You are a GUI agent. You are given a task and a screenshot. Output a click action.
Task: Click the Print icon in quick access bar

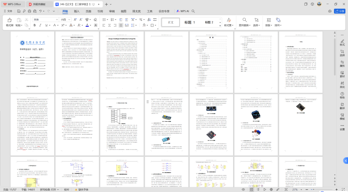click(30, 11)
